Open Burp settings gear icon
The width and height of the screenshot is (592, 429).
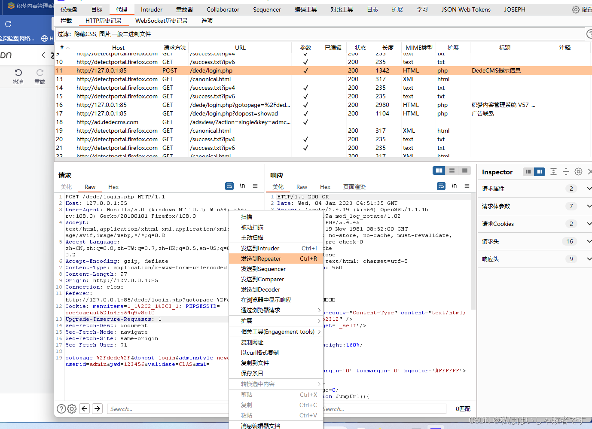[x=576, y=9]
